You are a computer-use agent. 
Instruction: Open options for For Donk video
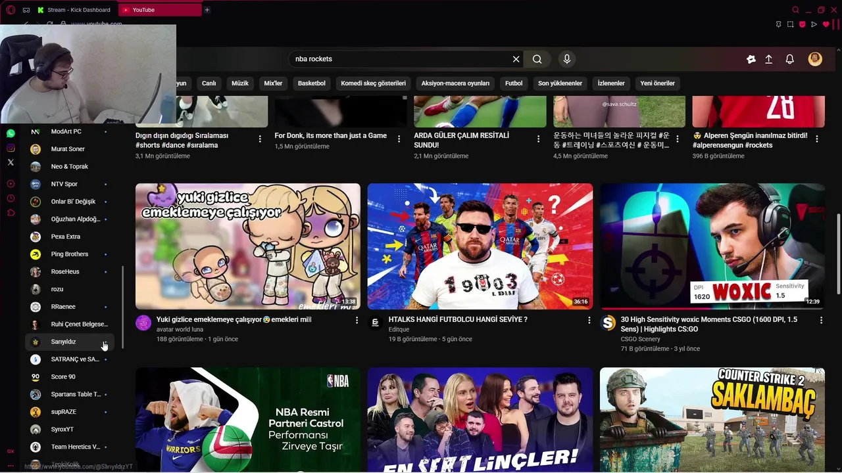399,139
